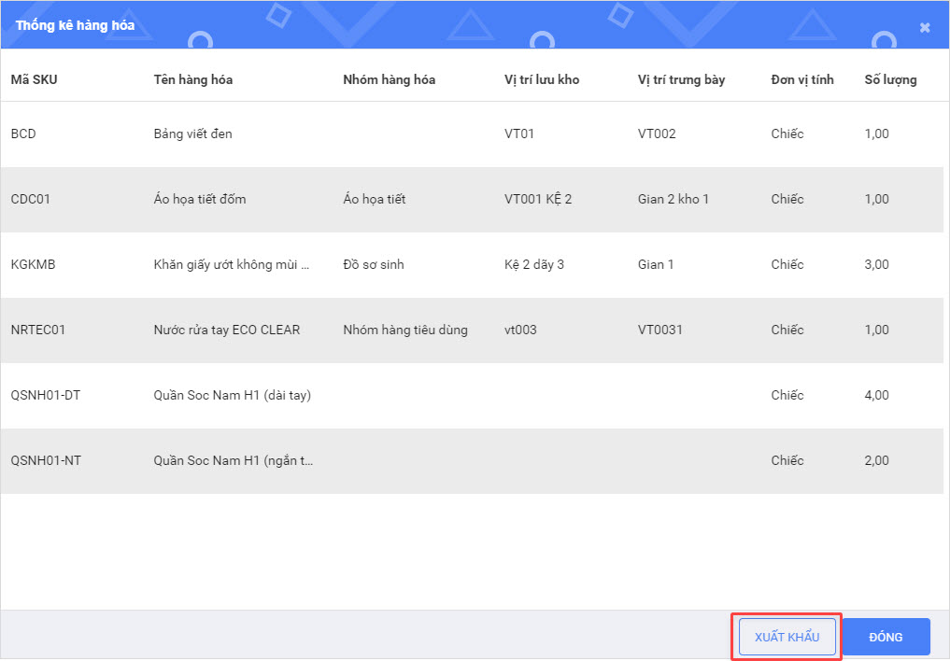
Task: Click the Vị trí trưng bày header
Action: pyautogui.click(x=681, y=79)
